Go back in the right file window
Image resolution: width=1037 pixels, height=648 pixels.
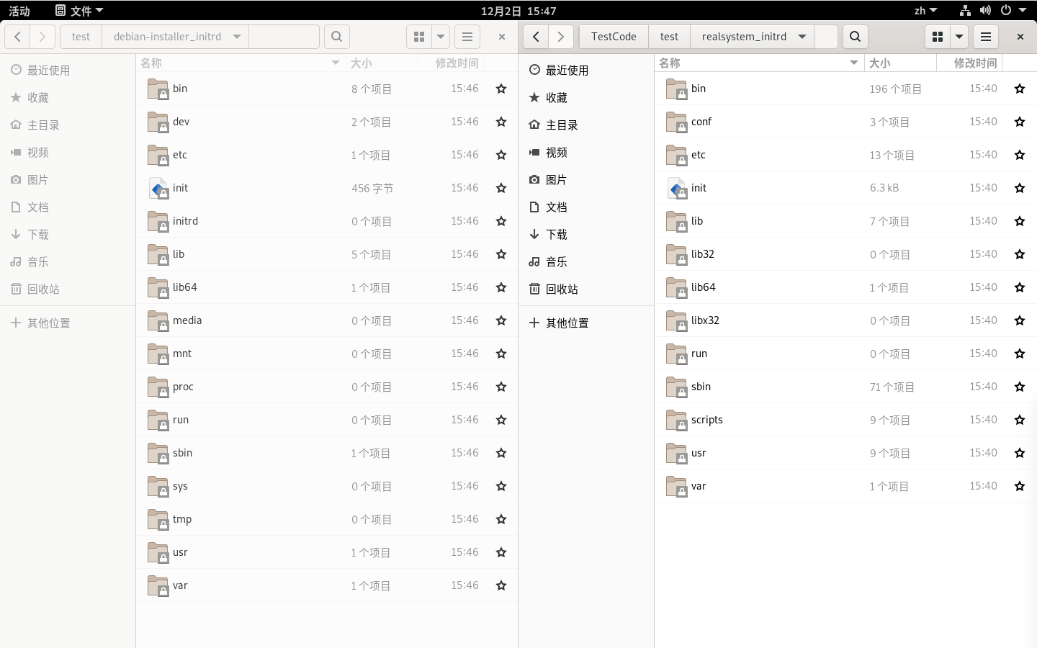pyautogui.click(x=536, y=37)
